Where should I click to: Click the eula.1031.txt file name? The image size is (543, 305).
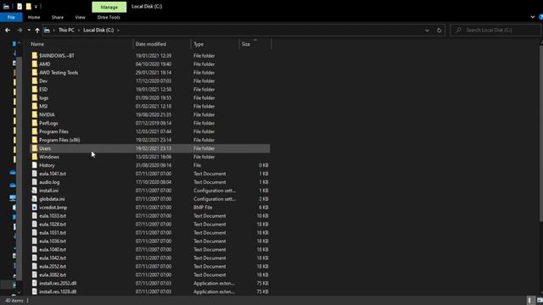coord(53,233)
